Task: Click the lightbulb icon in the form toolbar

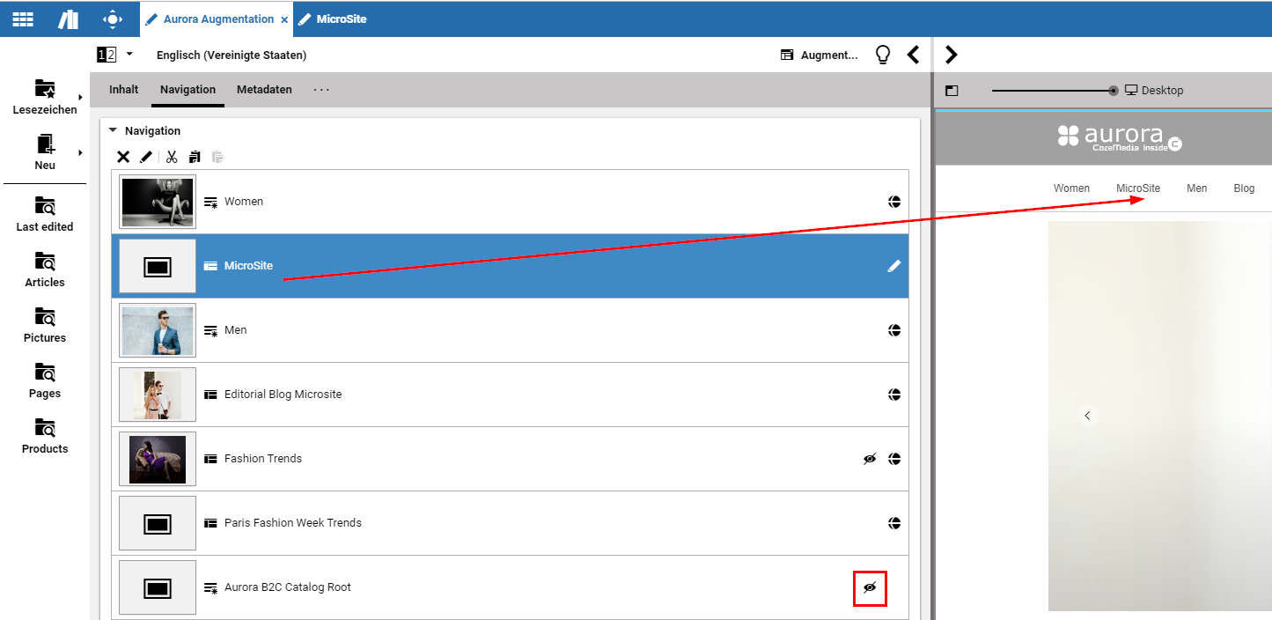Action: 883,55
